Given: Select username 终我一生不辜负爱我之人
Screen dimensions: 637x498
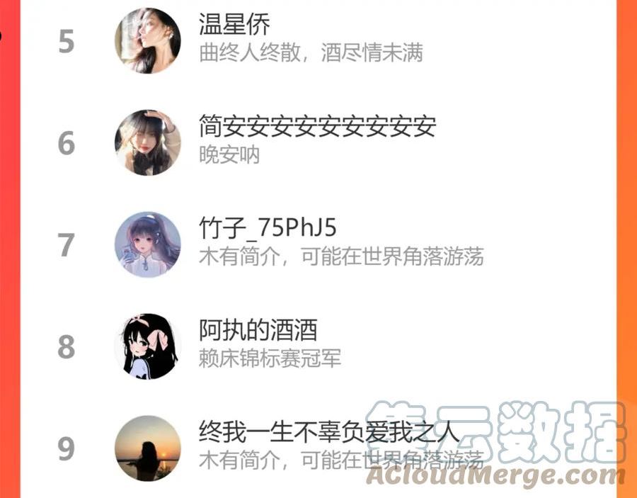Looking at the screenshot, I should (329, 431).
